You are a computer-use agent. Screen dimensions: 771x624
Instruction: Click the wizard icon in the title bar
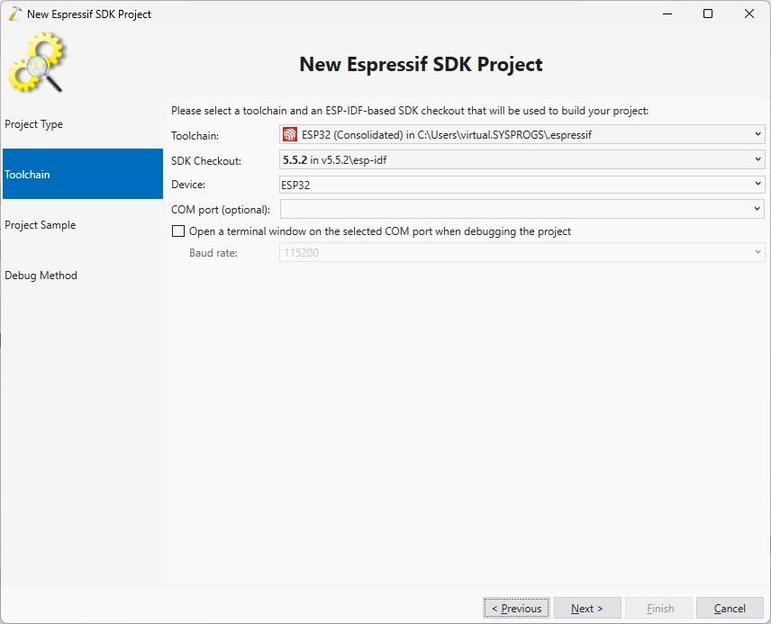point(15,14)
